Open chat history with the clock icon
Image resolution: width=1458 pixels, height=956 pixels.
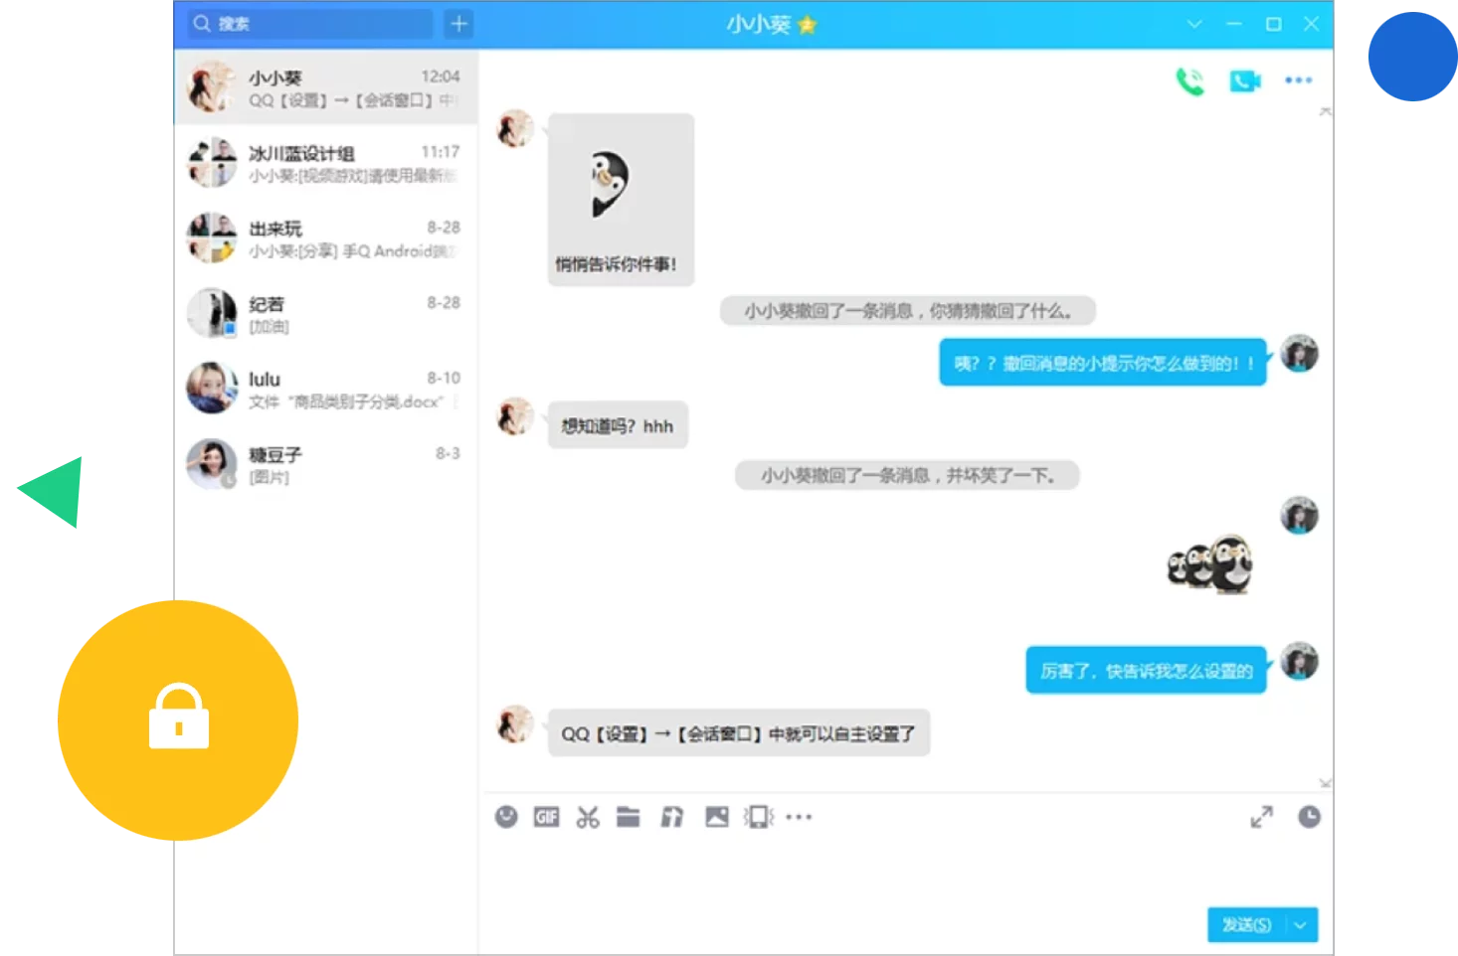click(x=1310, y=816)
